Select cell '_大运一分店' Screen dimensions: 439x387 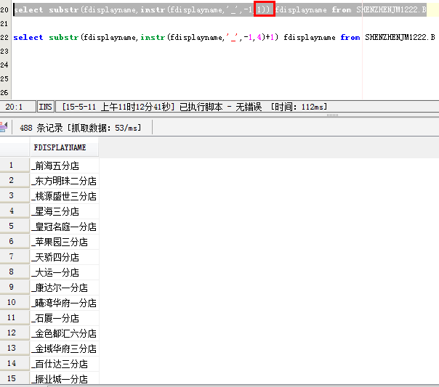(64, 272)
